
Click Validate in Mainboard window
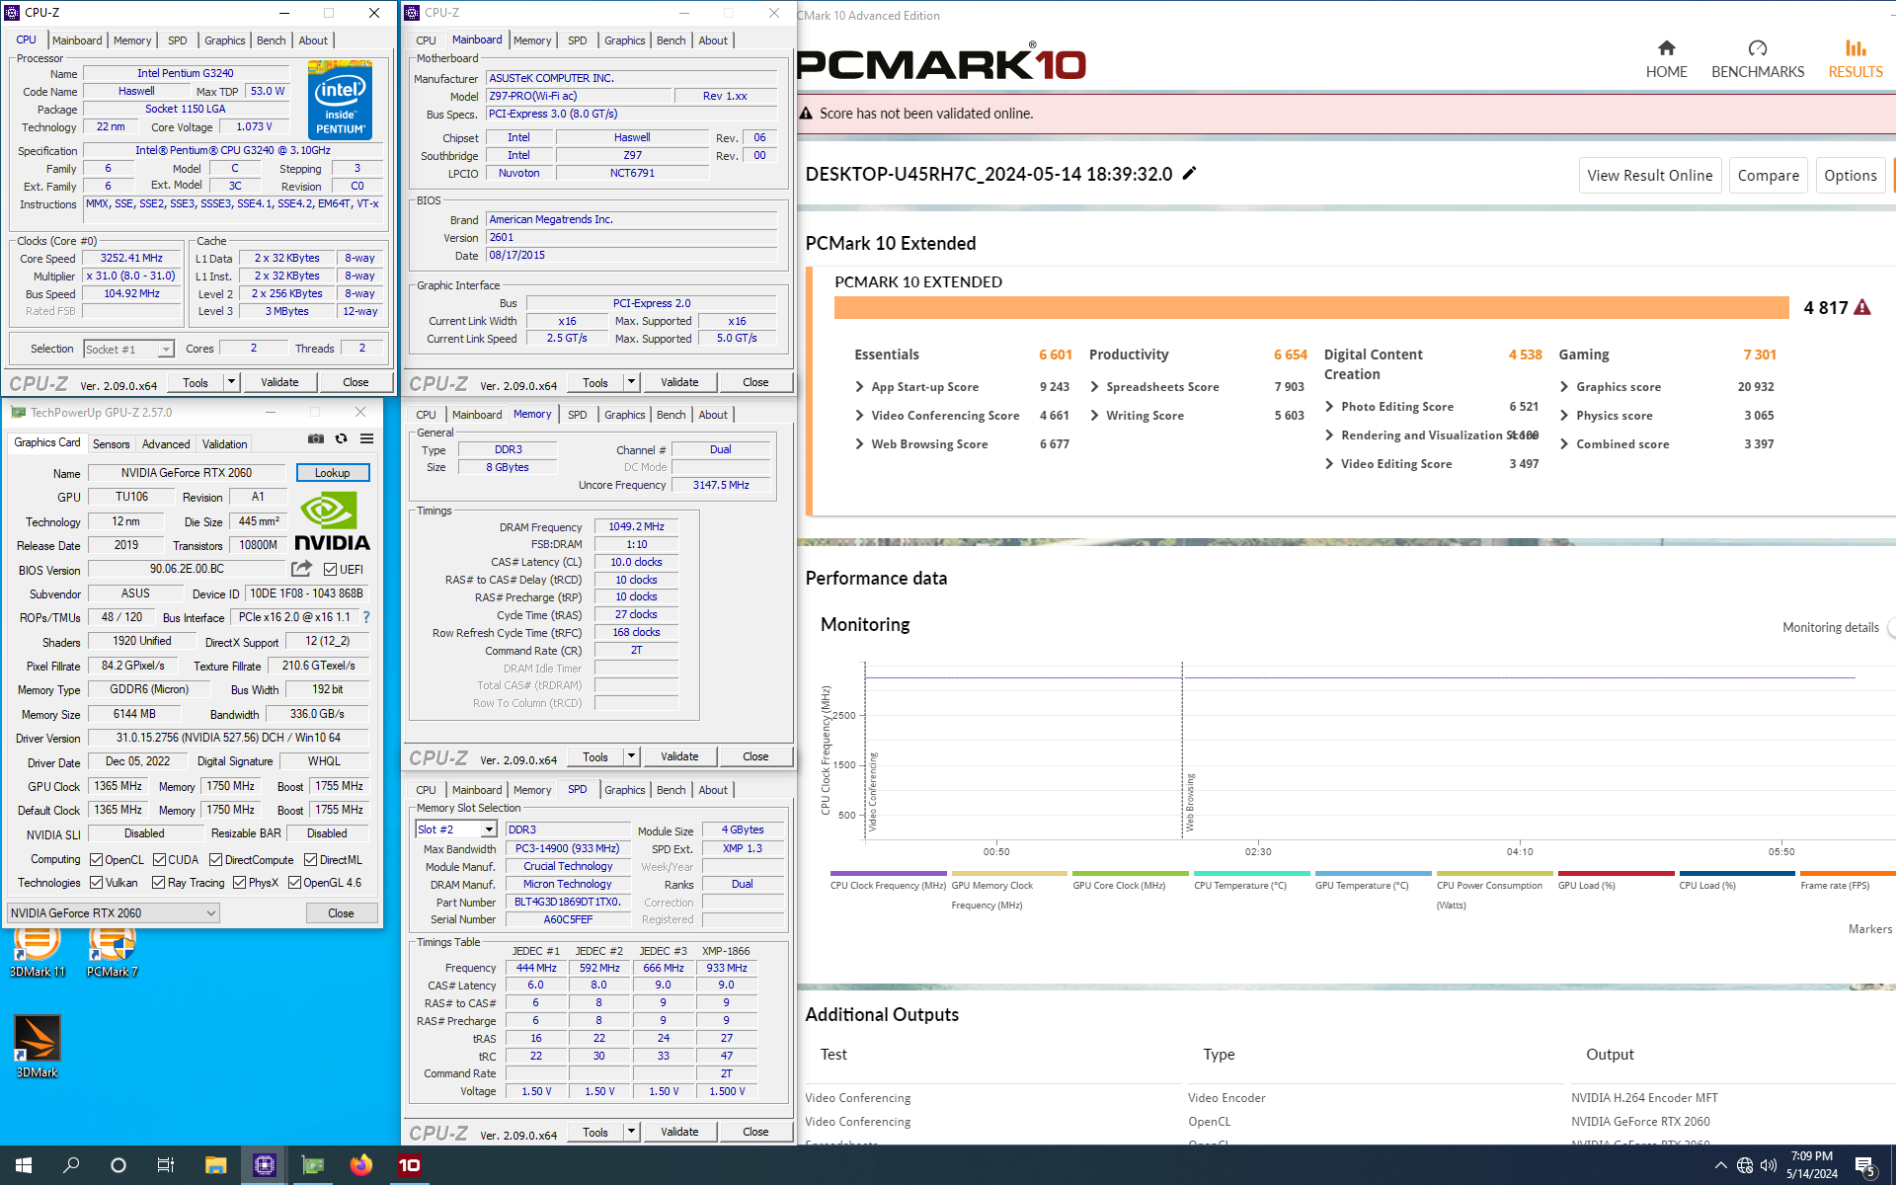(x=679, y=382)
